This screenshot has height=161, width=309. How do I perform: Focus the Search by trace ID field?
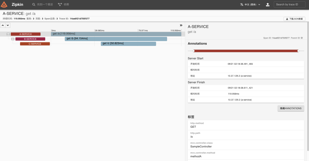[x=289, y=5]
